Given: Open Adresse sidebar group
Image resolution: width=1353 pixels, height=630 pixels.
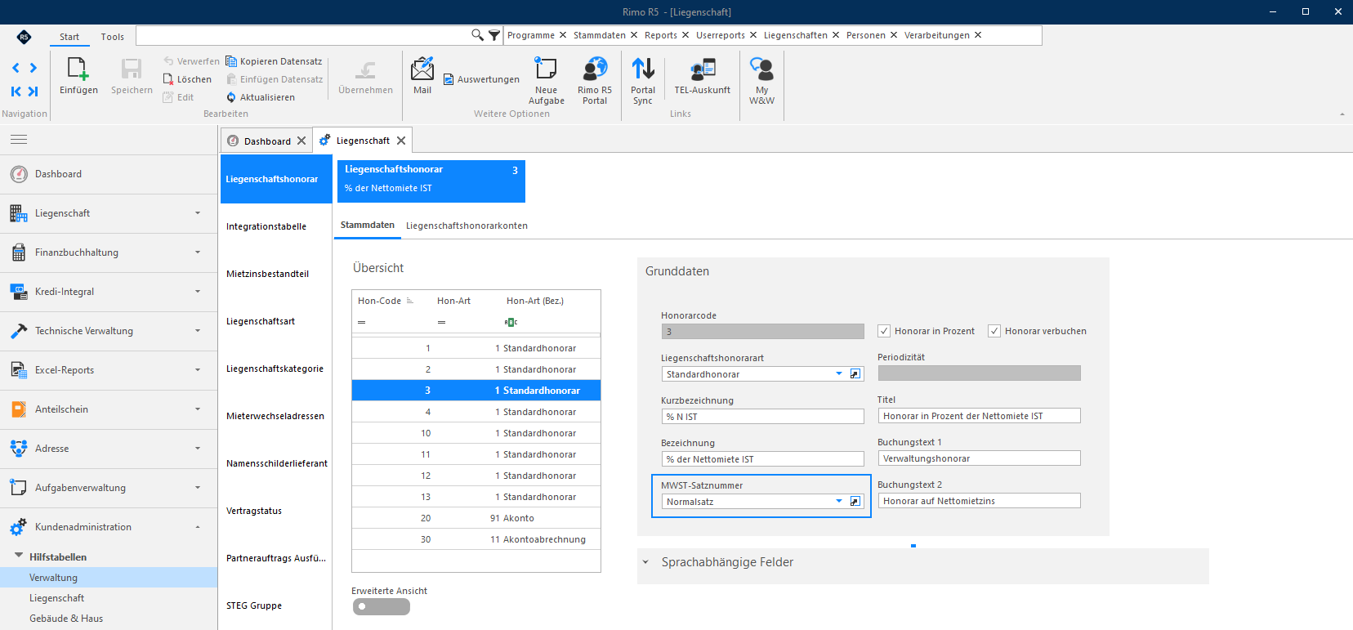Looking at the screenshot, I should click(x=109, y=449).
